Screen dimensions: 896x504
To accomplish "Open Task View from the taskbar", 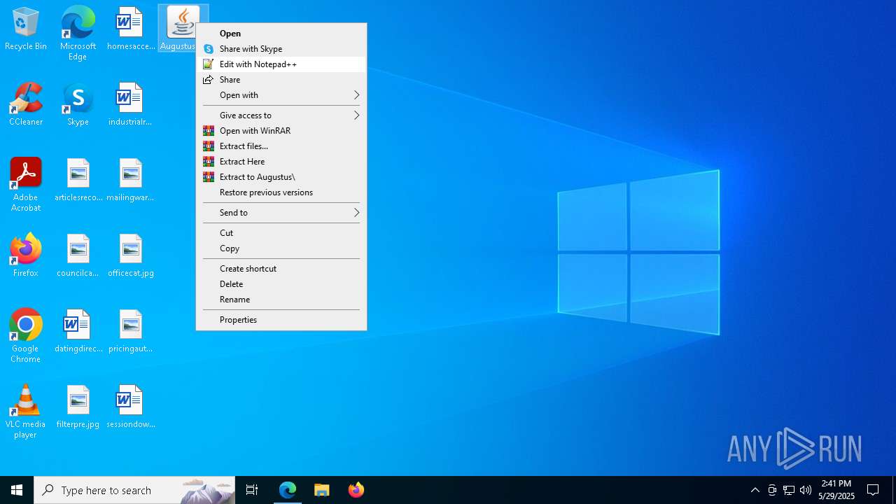I will point(252,490).
